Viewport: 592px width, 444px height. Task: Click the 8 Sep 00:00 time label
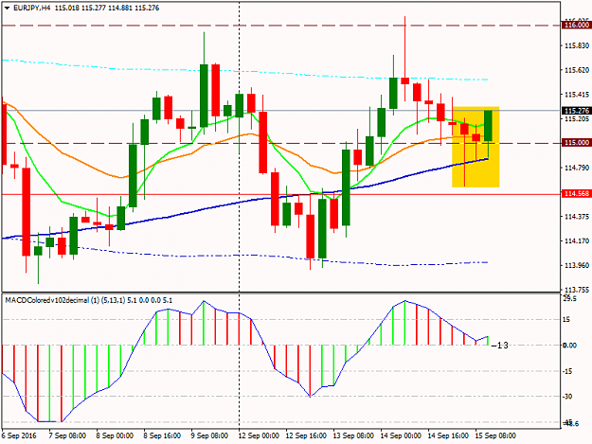tap(115, 435)
